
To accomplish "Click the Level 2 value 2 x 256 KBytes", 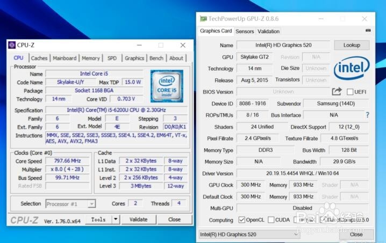I will 141,178.
